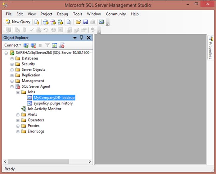Click the Connect Object Explorer icon
The height and width of the screenshot is (174, 216).
coord(26,45)
